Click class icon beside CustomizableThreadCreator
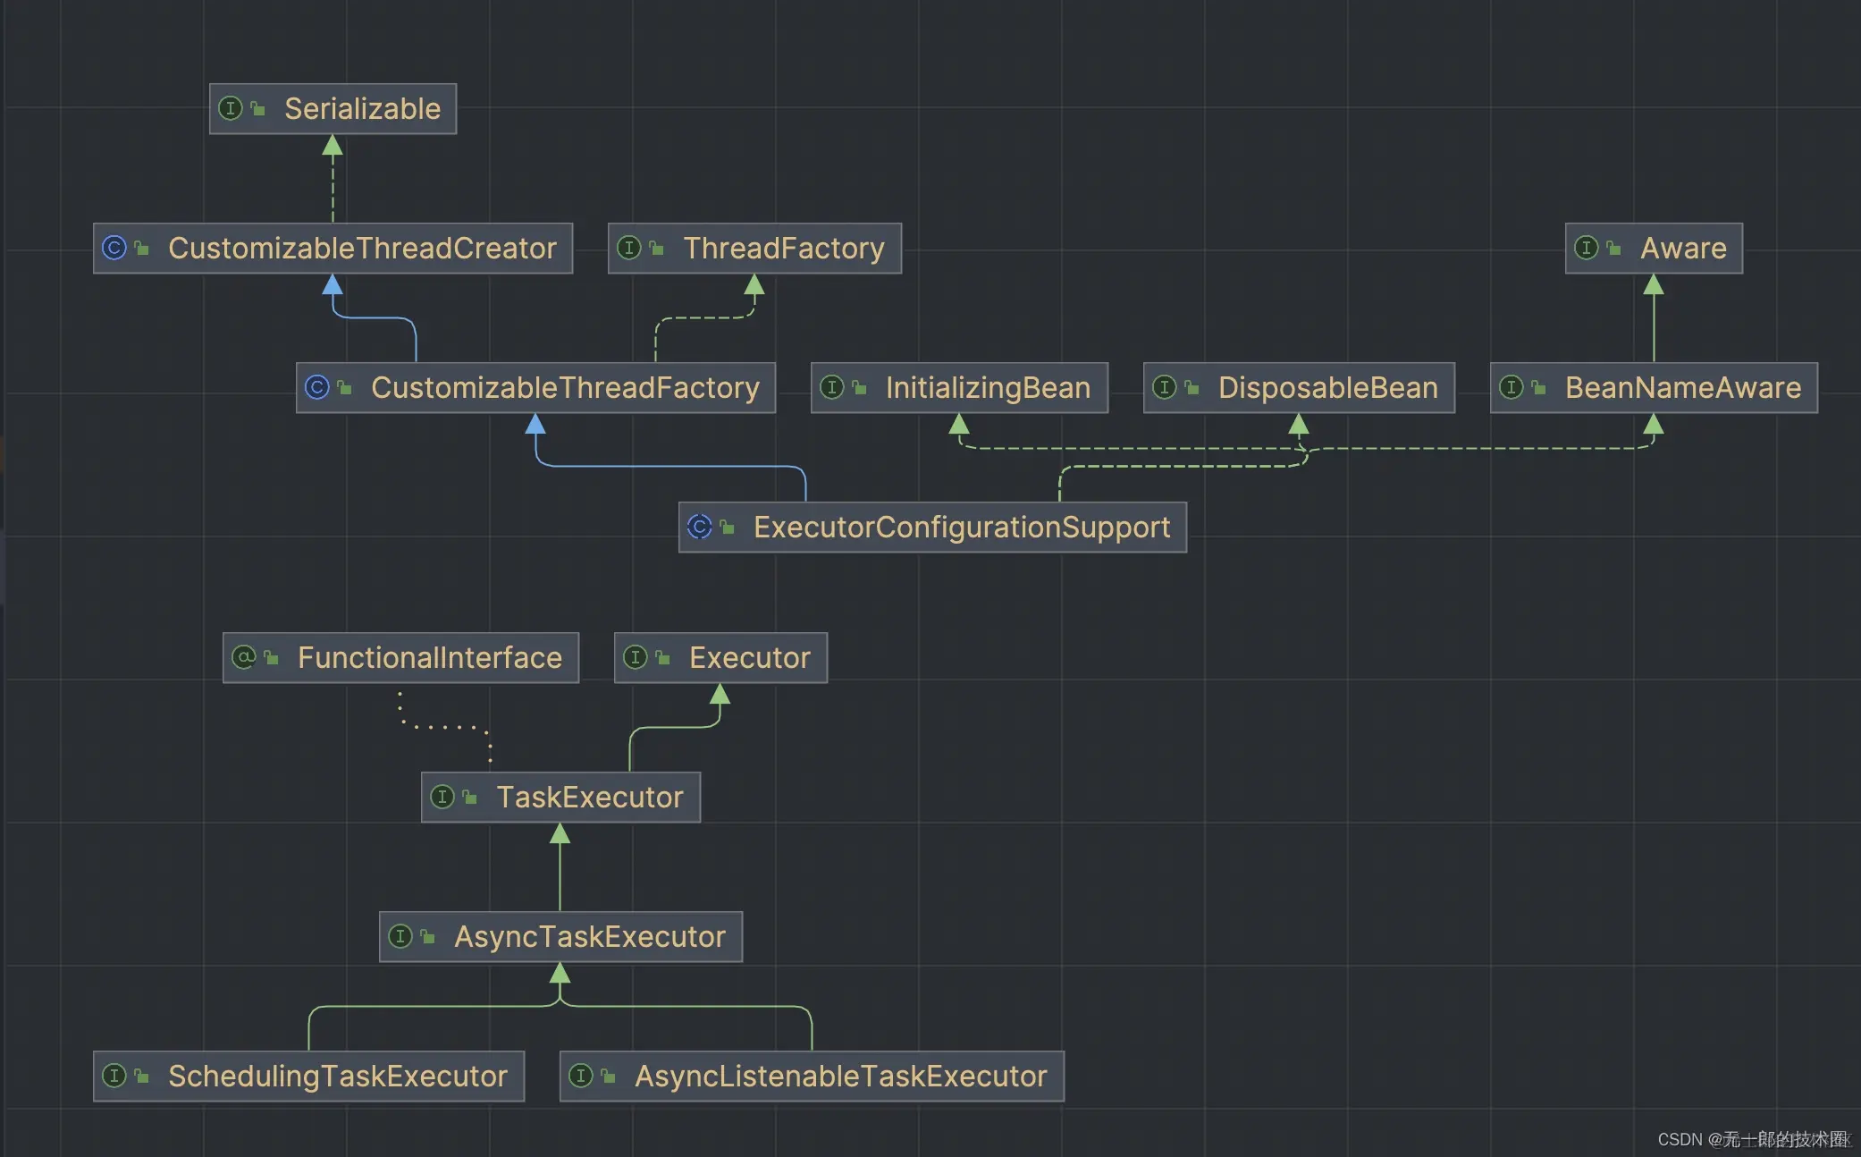This screenshot has width=1861, height=1157. click(114, 248)
